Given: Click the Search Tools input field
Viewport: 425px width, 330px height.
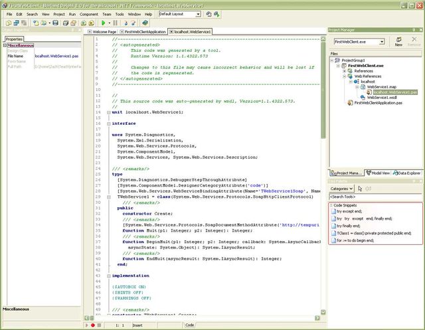Looking at the screenshot, I should click(x=376, y=197).
